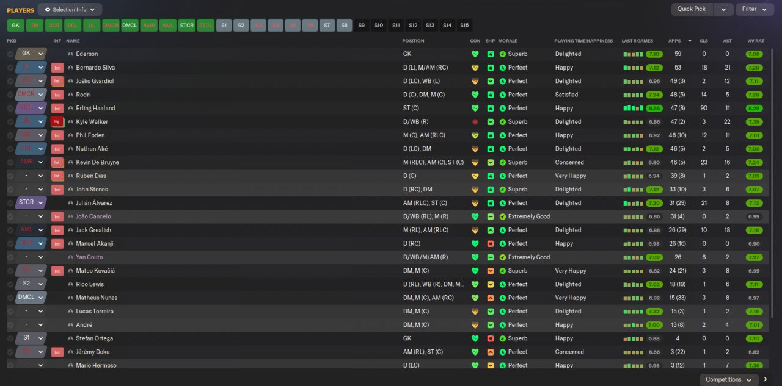Click the person icon next to Erling Haaland
Viewport: 782px width, 386px height.
tap(71, 109)
